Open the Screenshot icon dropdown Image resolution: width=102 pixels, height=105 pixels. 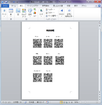35,16
